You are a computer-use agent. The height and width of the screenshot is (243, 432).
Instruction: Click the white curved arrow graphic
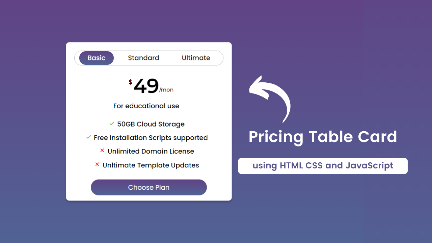click(x=268, y=98)
